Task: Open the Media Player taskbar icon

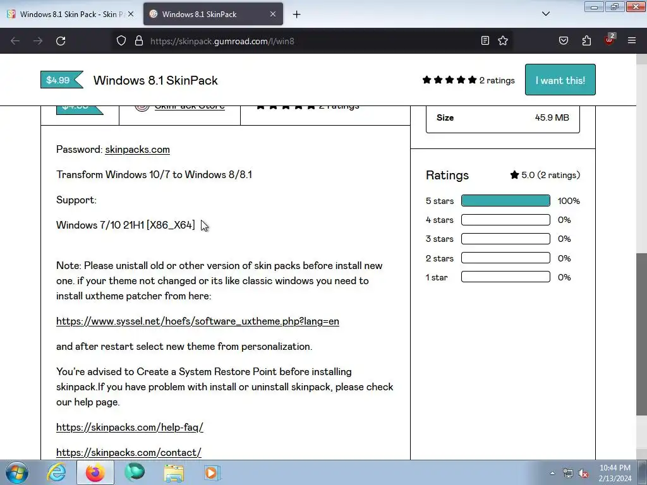Action: (x=212, y=473)
